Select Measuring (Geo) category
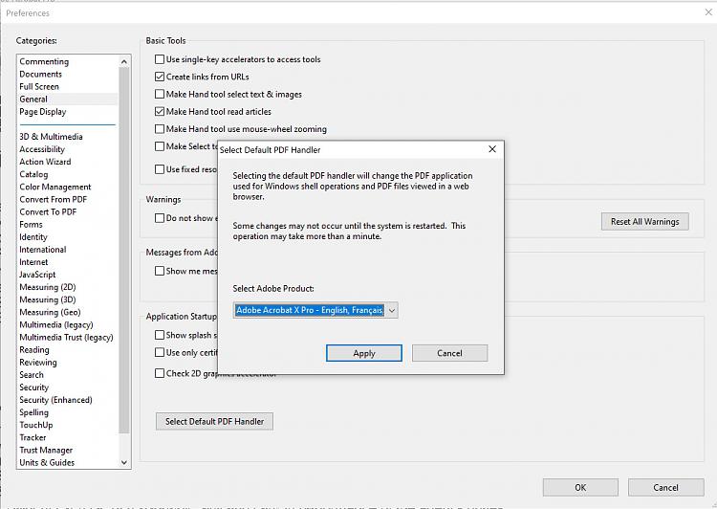The width and height of the screenshot is (717, 509). 50,312
